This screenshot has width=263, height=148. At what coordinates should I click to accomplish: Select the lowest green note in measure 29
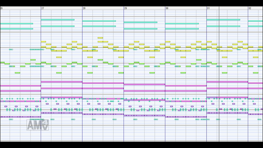coord(152,73)
